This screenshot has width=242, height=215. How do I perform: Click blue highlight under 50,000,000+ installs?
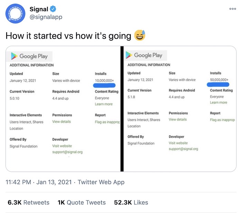point(218,84)
